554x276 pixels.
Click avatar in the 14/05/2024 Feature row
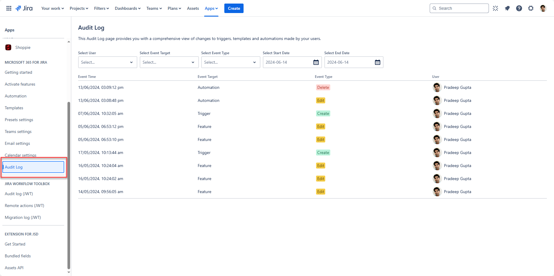coord(437,192)
